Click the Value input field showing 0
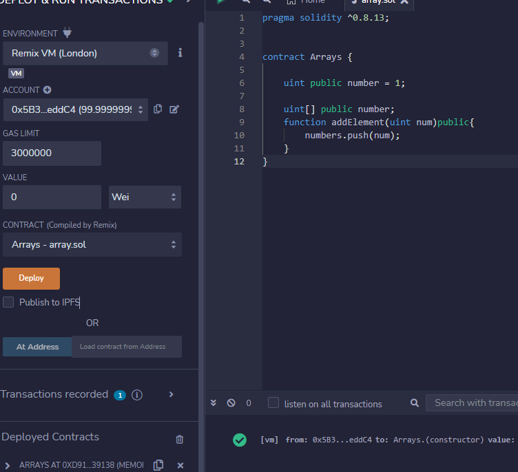 52,197
